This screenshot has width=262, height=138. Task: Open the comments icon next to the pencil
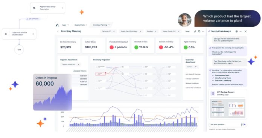click(199, 31)
